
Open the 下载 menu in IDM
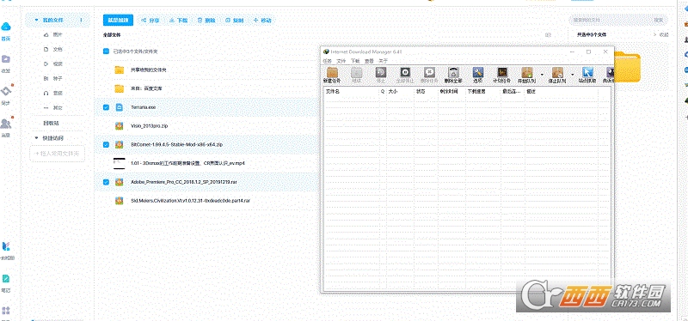355,61
